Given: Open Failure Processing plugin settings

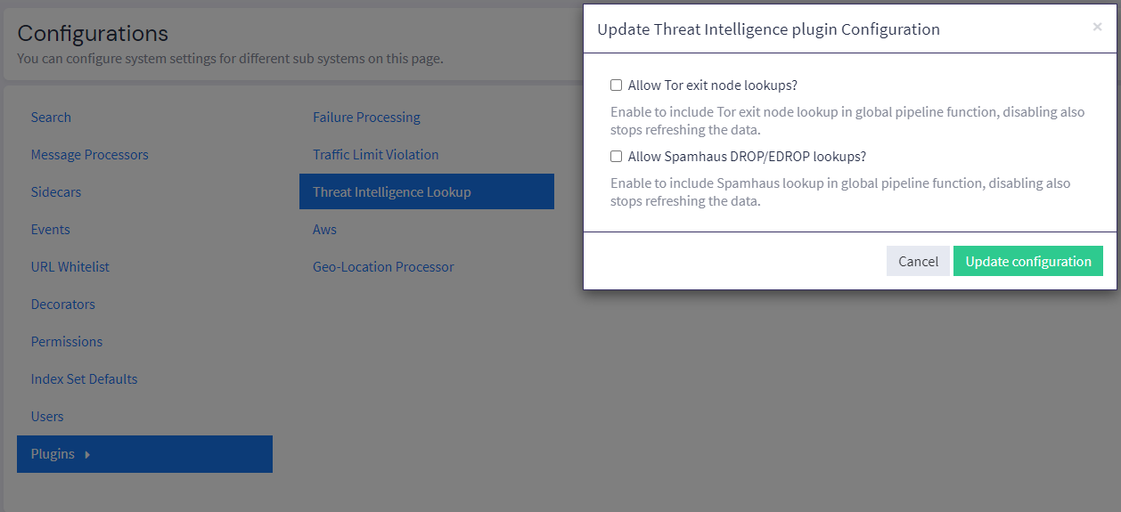Looking at the screenshot, I should [x=366, y=118].
